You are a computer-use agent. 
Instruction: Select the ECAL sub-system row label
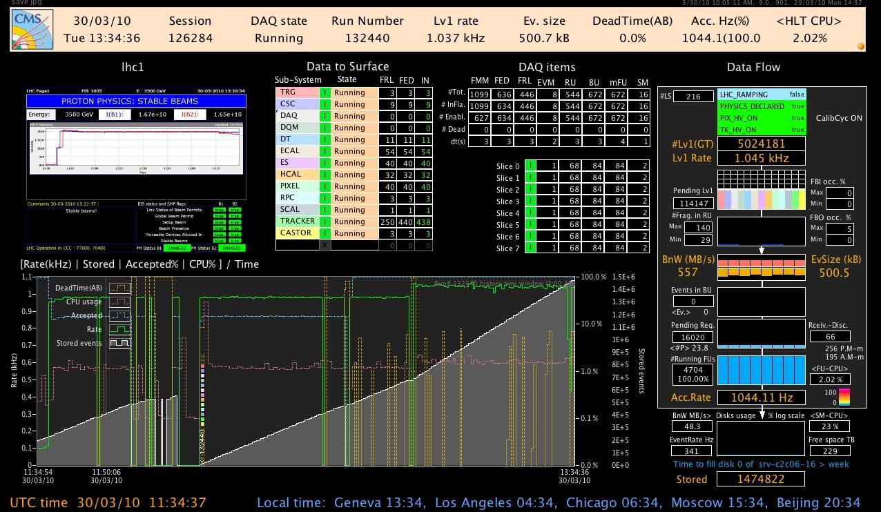tap(296, 151)
